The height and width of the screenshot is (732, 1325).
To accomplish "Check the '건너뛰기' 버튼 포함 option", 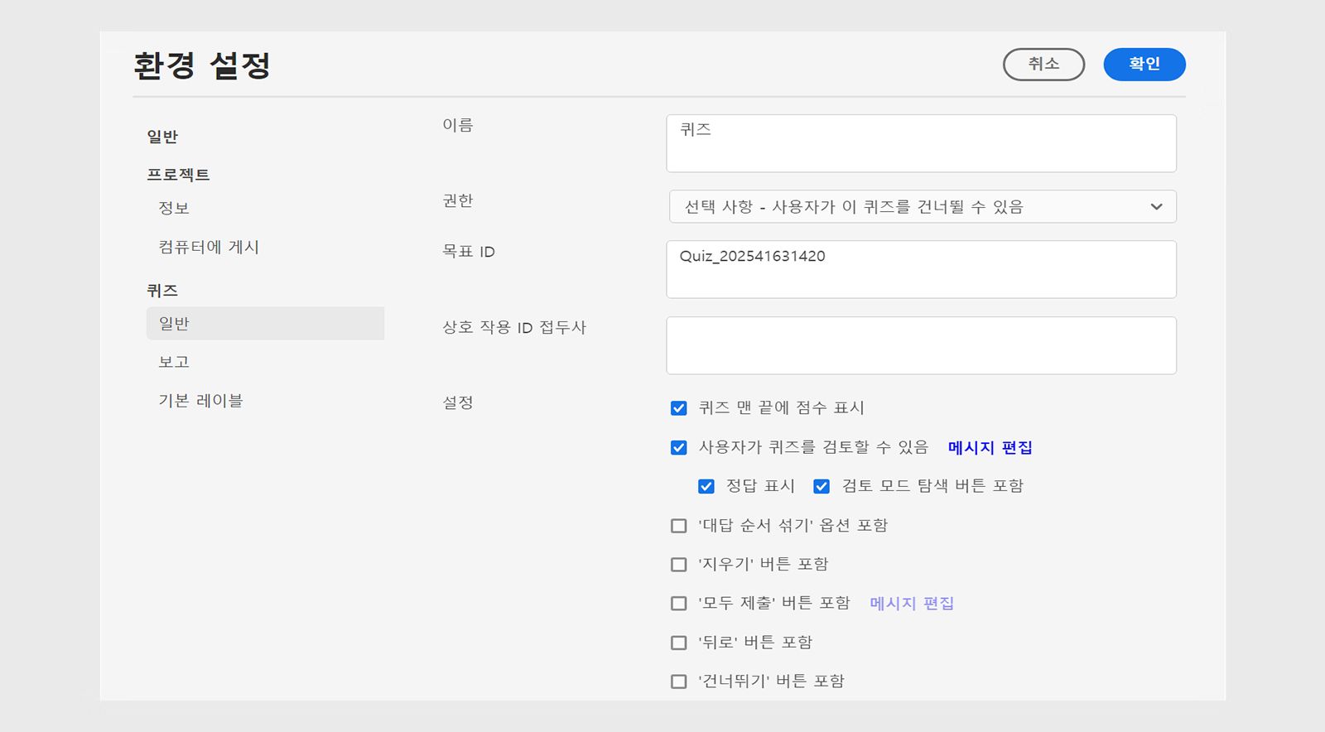I will click(x=679, y=681).
